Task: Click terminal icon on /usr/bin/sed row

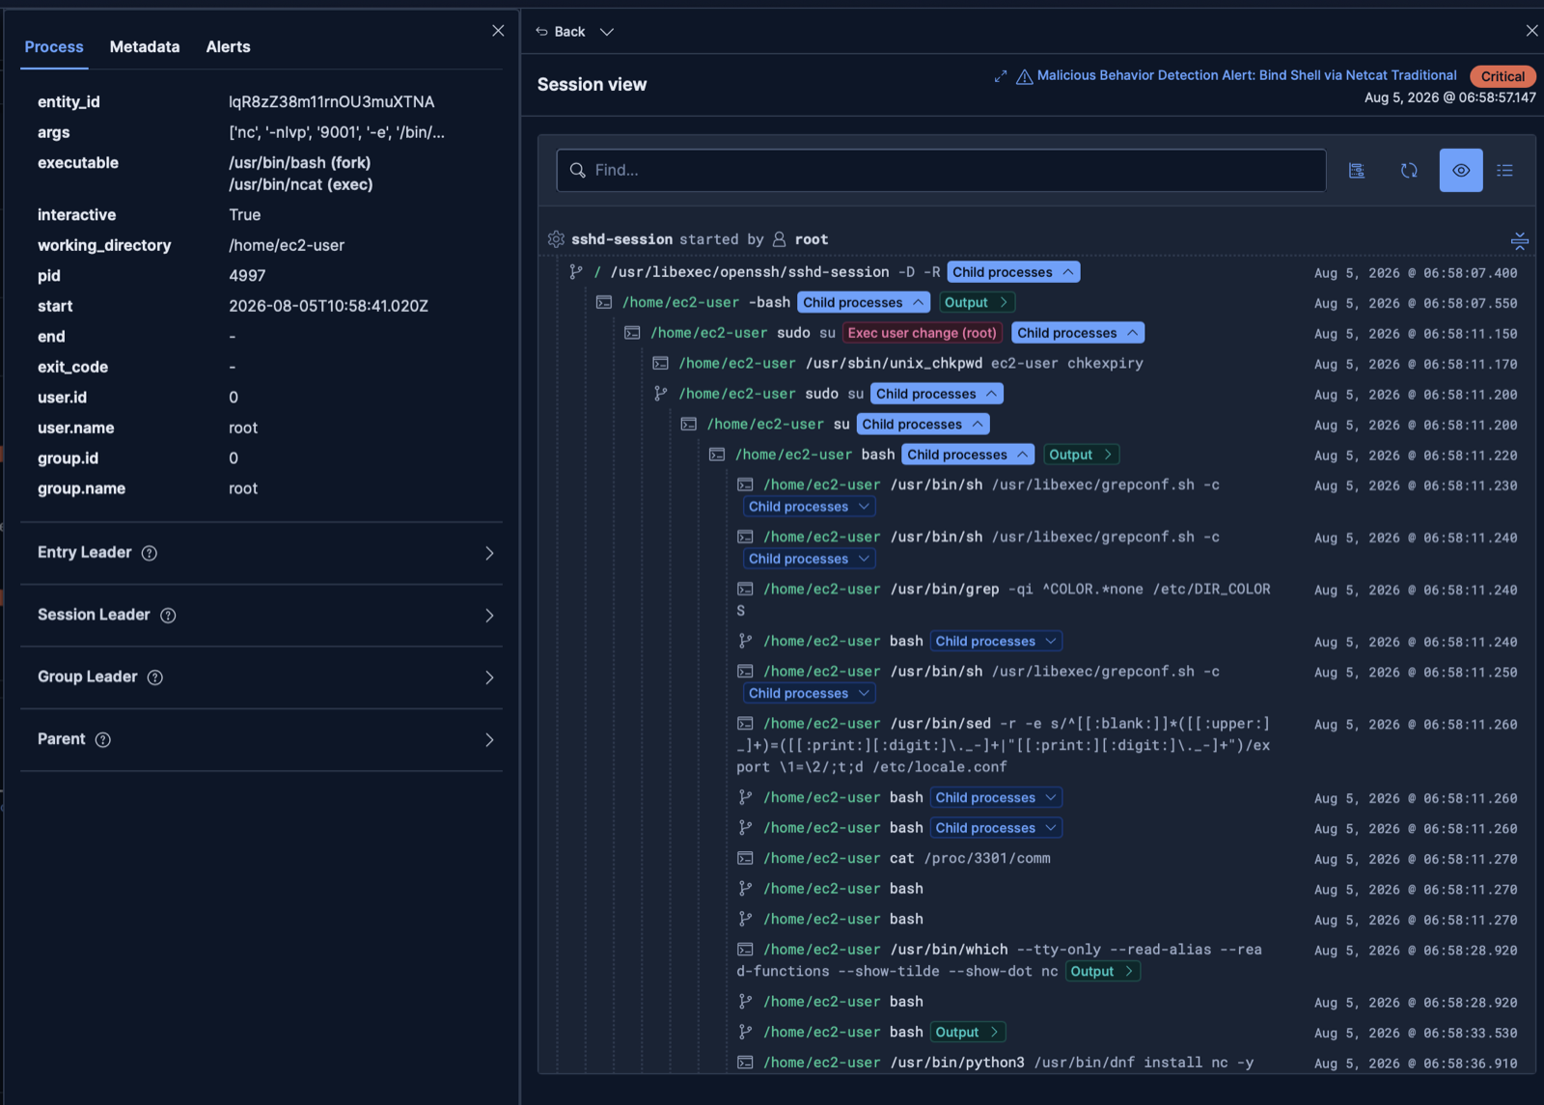Action: [x=745, y=723]
